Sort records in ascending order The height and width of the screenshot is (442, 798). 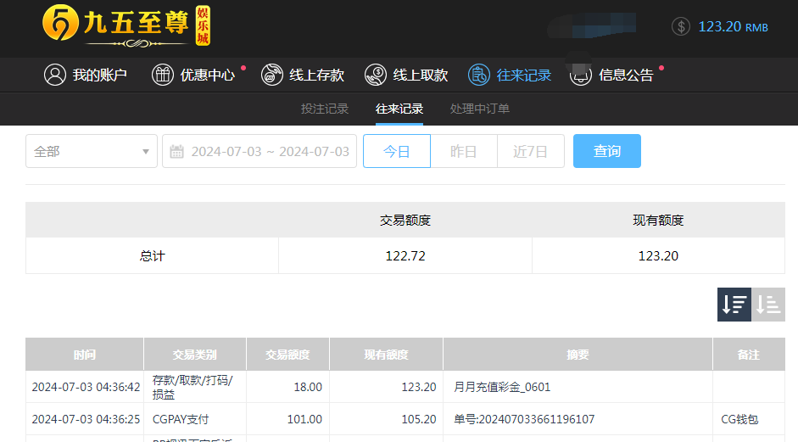pyautogui.click(x=768, y=305)
